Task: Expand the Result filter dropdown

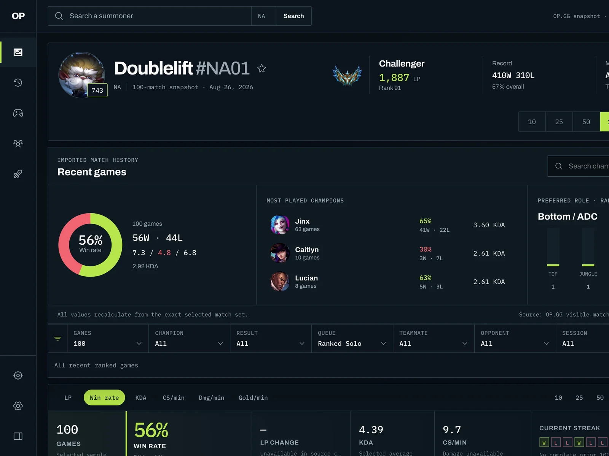Action: point(271,339)
